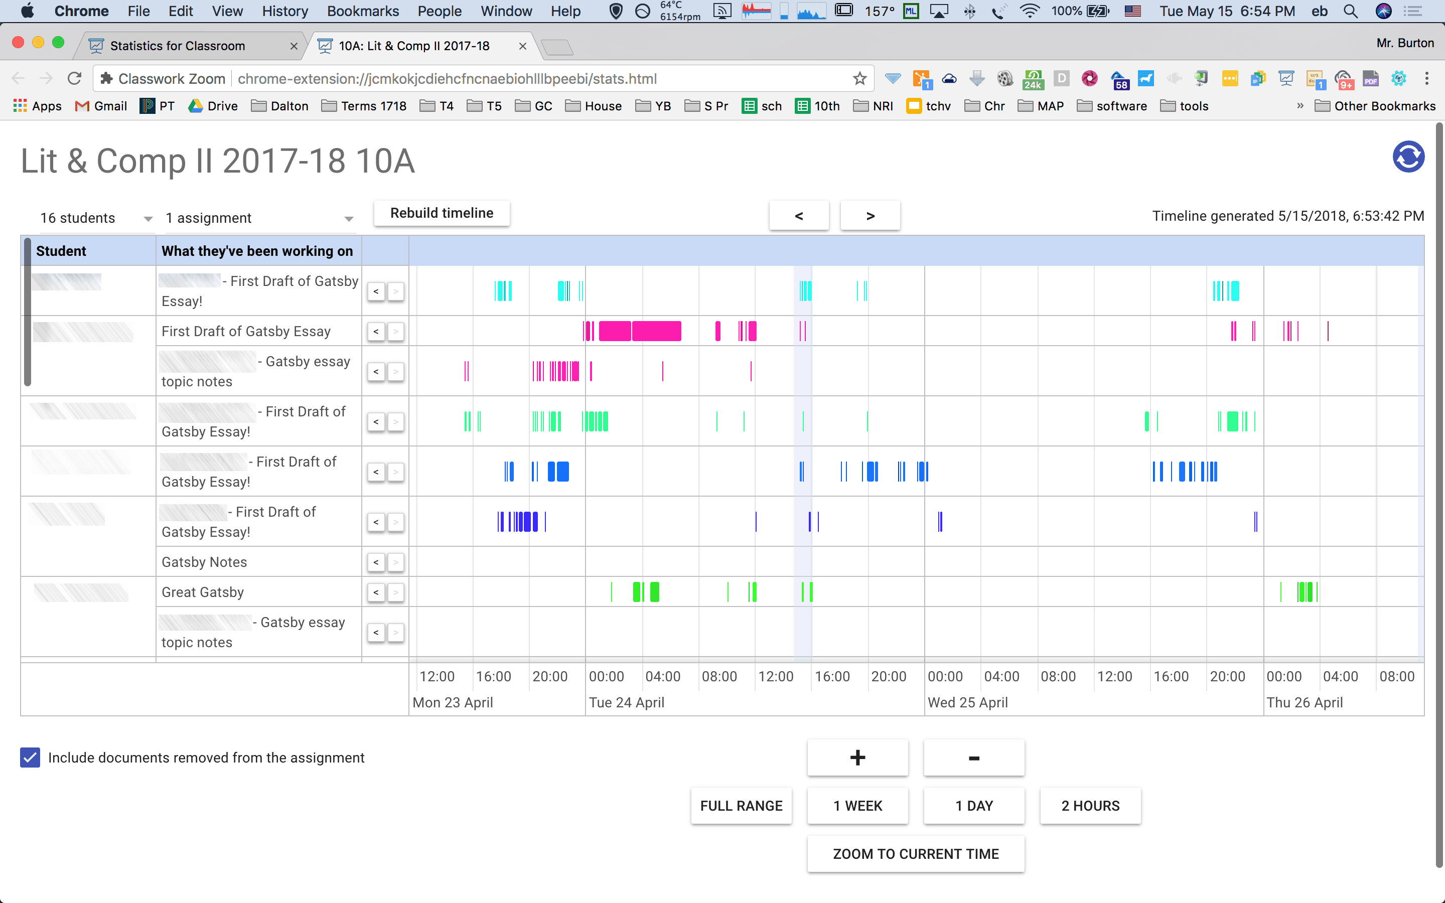Click previous arrow on Gatsby Notes row
Viewport: 1445px width, 903px height.
point(376,562)
